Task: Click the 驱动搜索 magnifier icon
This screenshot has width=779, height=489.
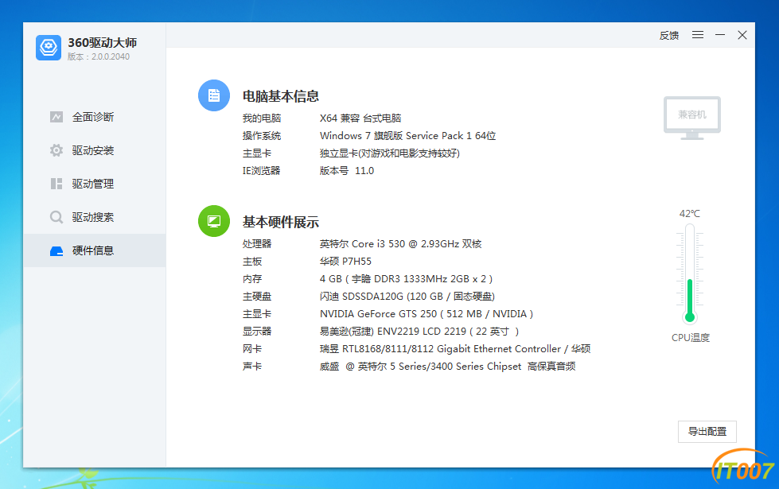Action: point(56,217)
